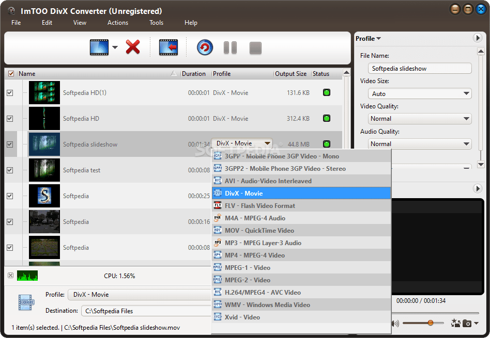
Task: Click the green status icon of Softpedia HD
Action: [327, 118]
